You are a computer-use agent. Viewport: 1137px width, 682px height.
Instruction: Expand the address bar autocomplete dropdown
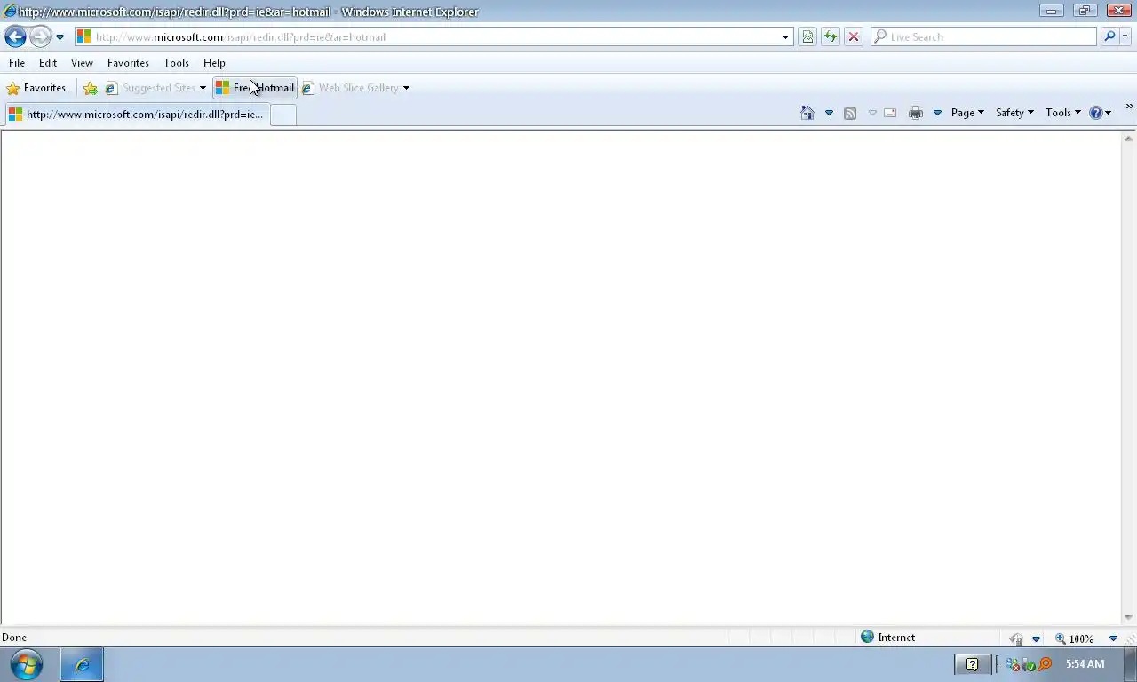click(785, 37)
